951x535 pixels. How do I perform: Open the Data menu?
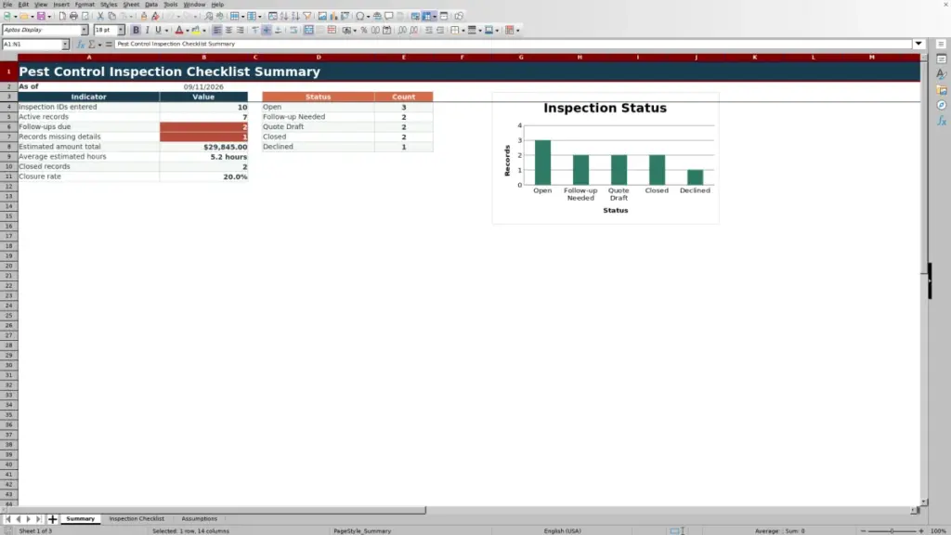pyautogui.click(x=151, y=5)
